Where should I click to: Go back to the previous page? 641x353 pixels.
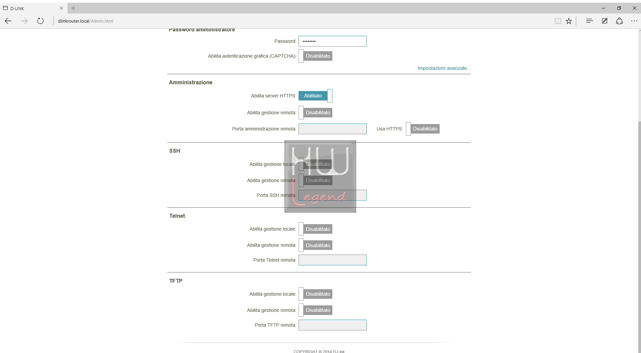8,21
